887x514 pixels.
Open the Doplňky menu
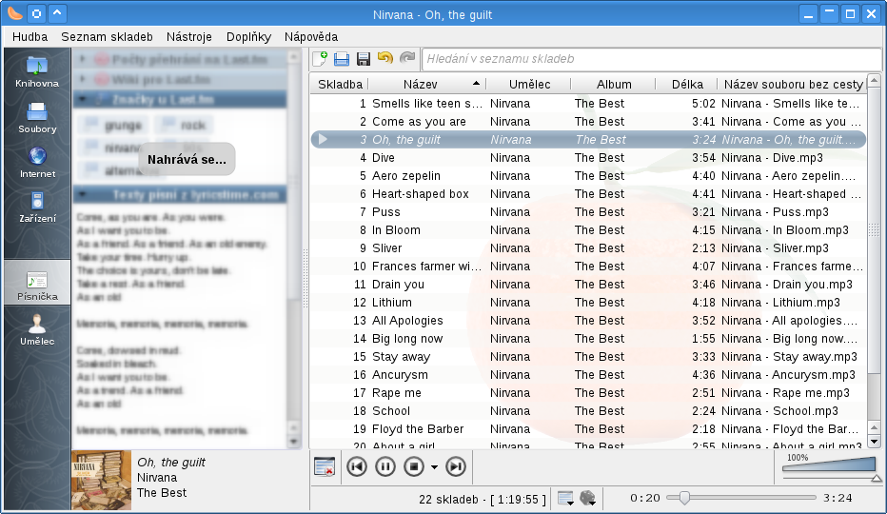click(x=249, y=37)
